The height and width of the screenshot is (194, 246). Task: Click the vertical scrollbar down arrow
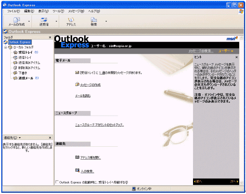pyautogui.click(x=241, y=183)
